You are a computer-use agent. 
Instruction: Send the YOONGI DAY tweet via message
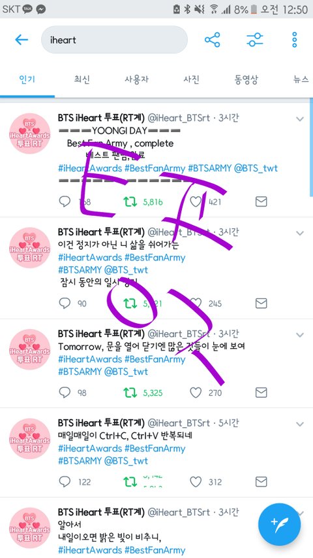[x=261, y=201]
